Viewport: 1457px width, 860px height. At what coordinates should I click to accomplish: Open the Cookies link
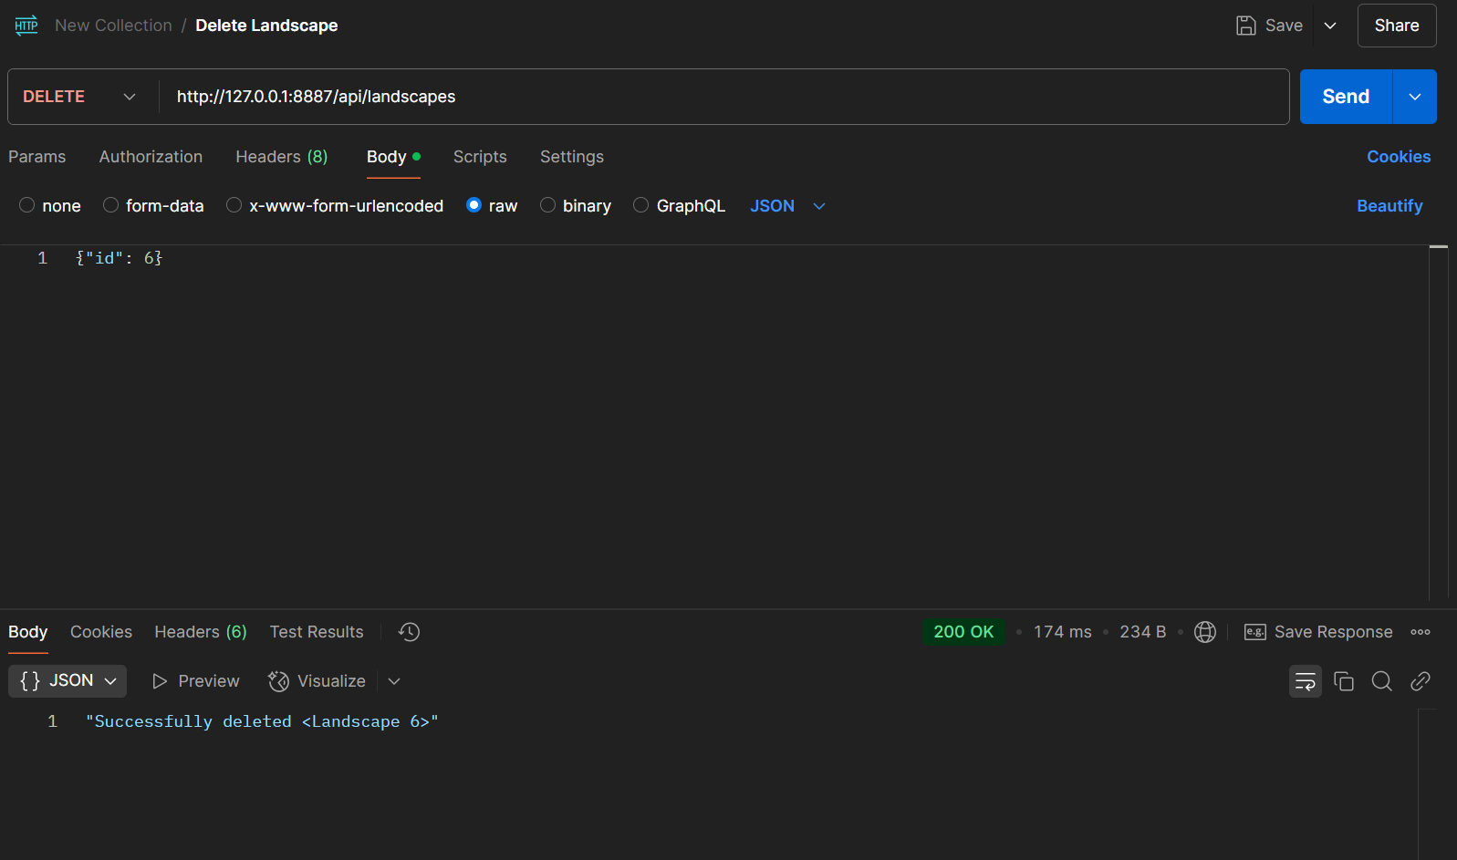[1399, 157]
